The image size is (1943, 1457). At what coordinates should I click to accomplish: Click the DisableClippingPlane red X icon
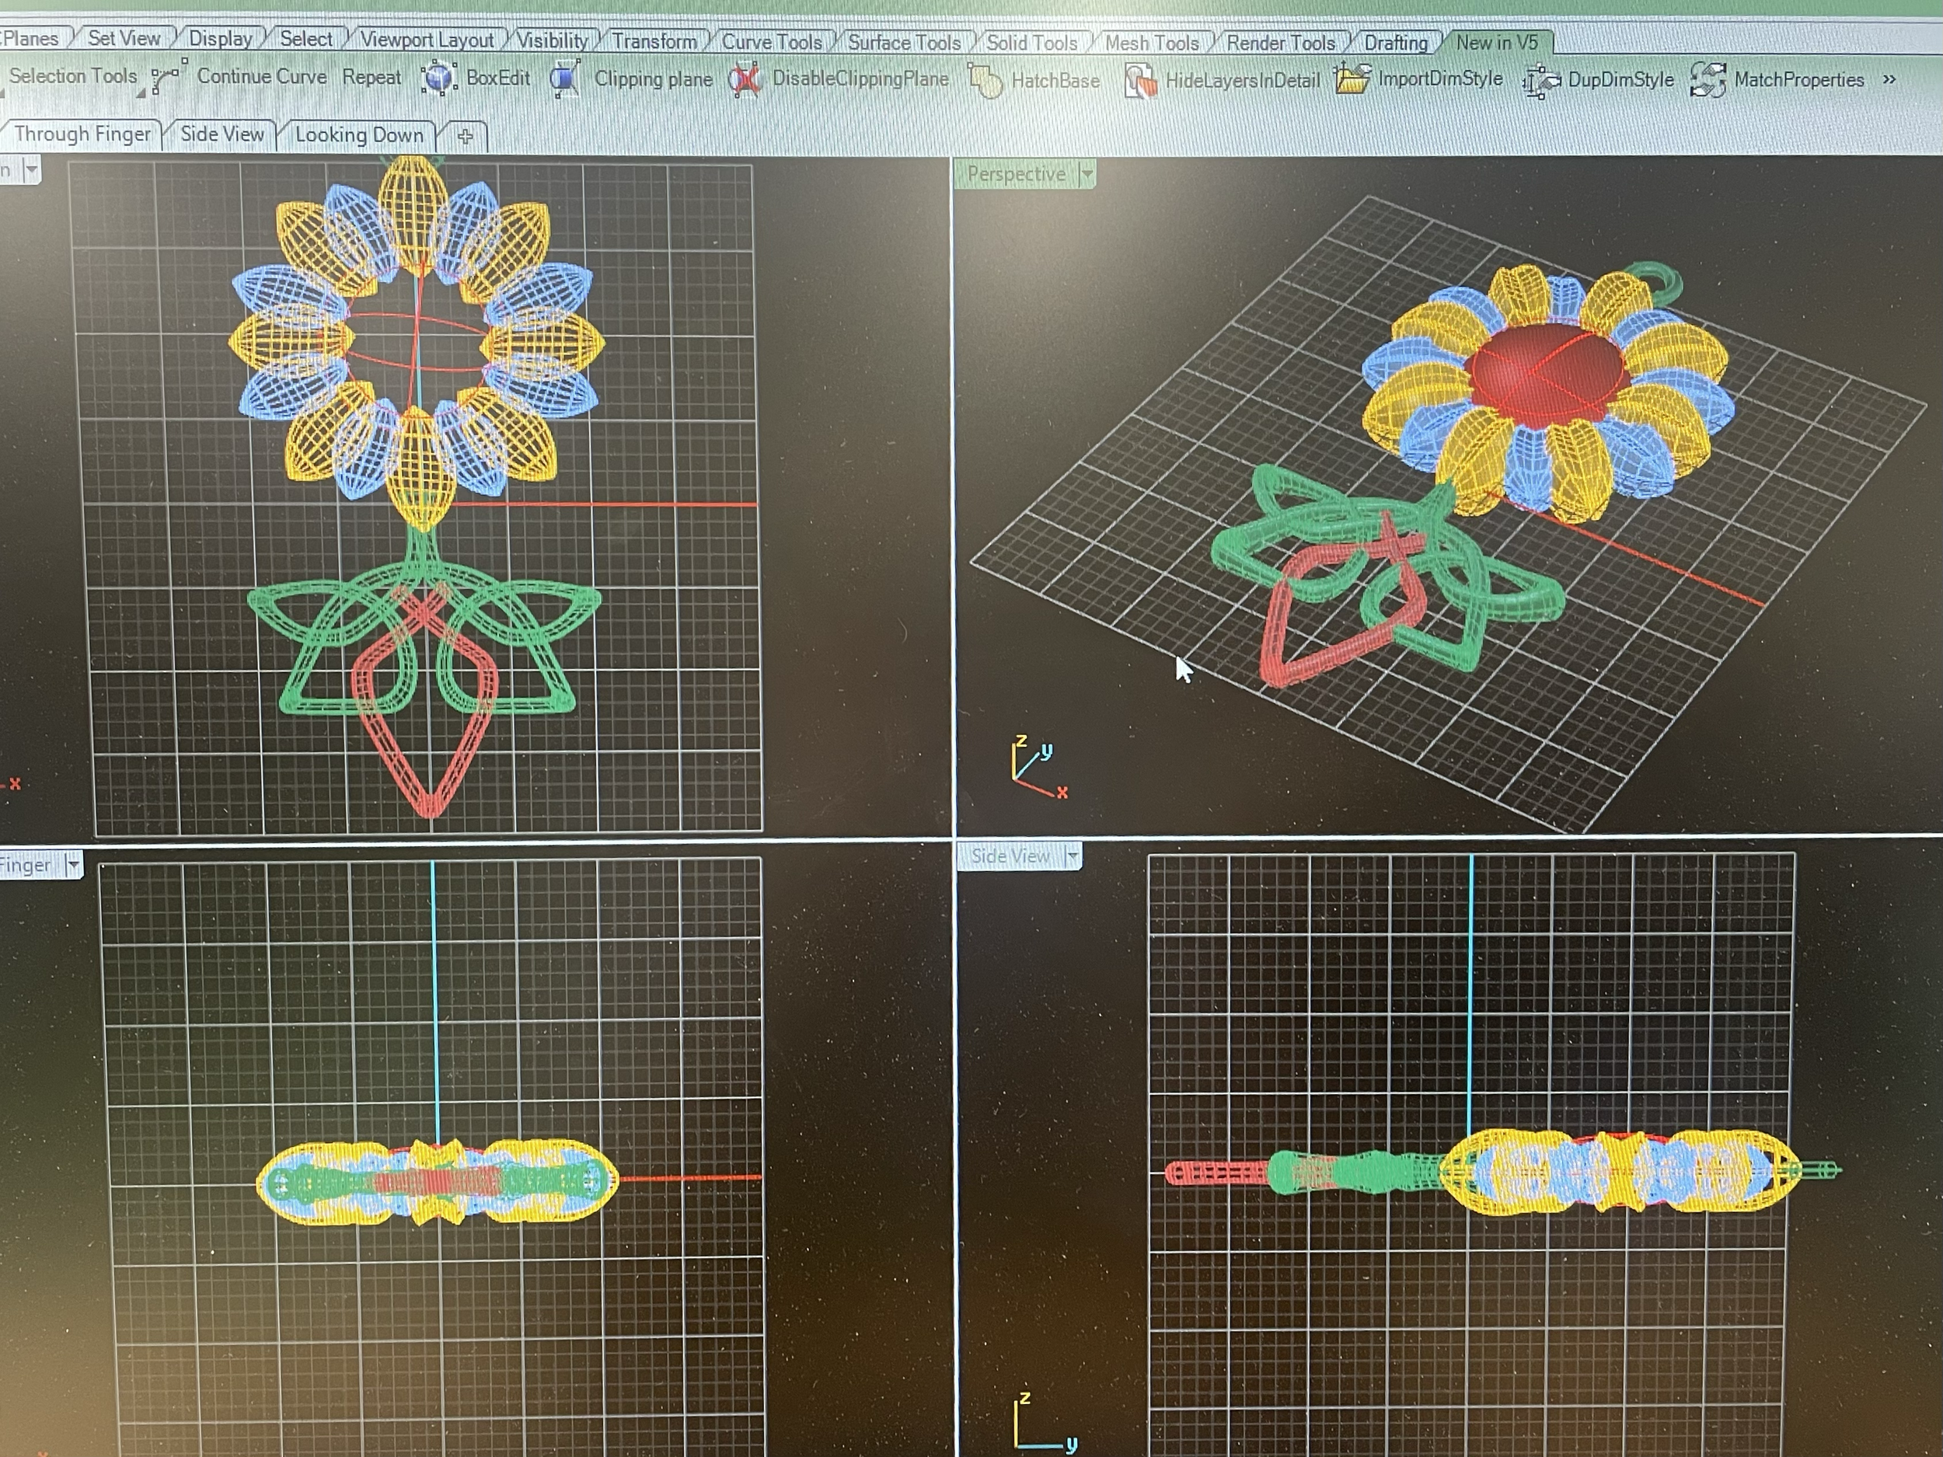coord(746,80)
